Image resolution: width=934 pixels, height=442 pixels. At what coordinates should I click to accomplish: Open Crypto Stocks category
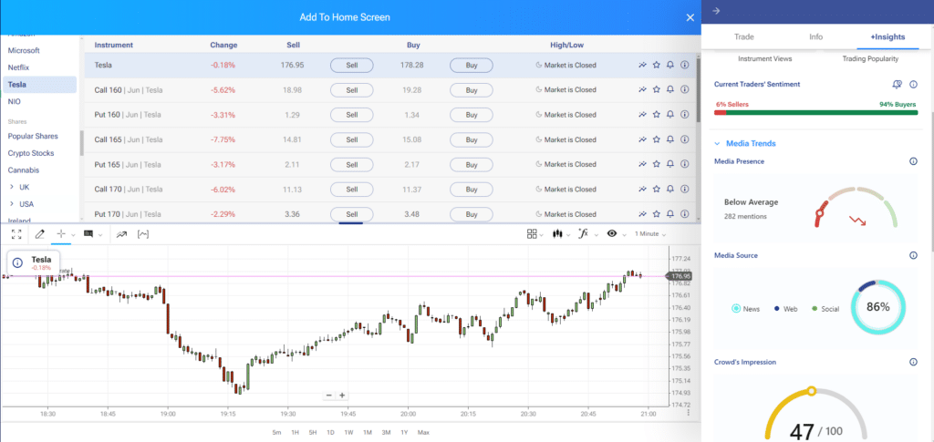pos(31,153)
